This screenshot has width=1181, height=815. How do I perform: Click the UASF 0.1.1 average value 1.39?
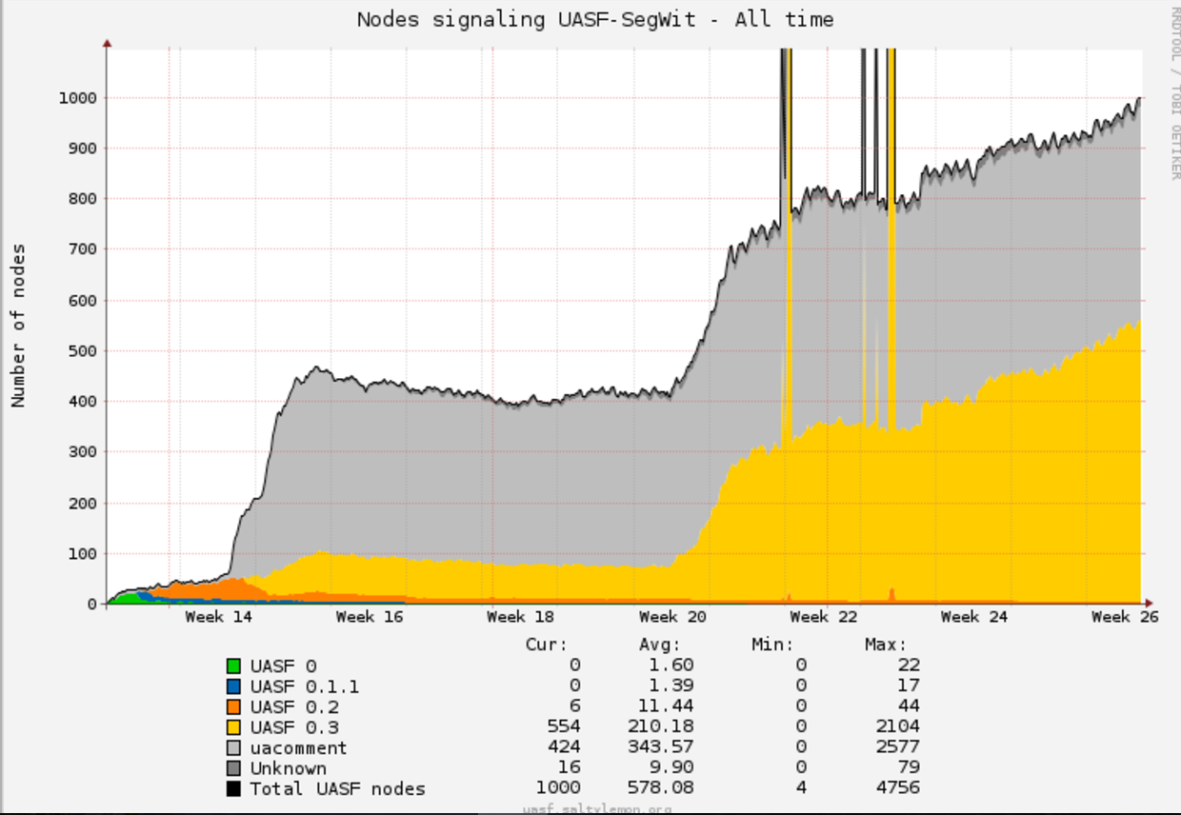[x=673, y=686]
